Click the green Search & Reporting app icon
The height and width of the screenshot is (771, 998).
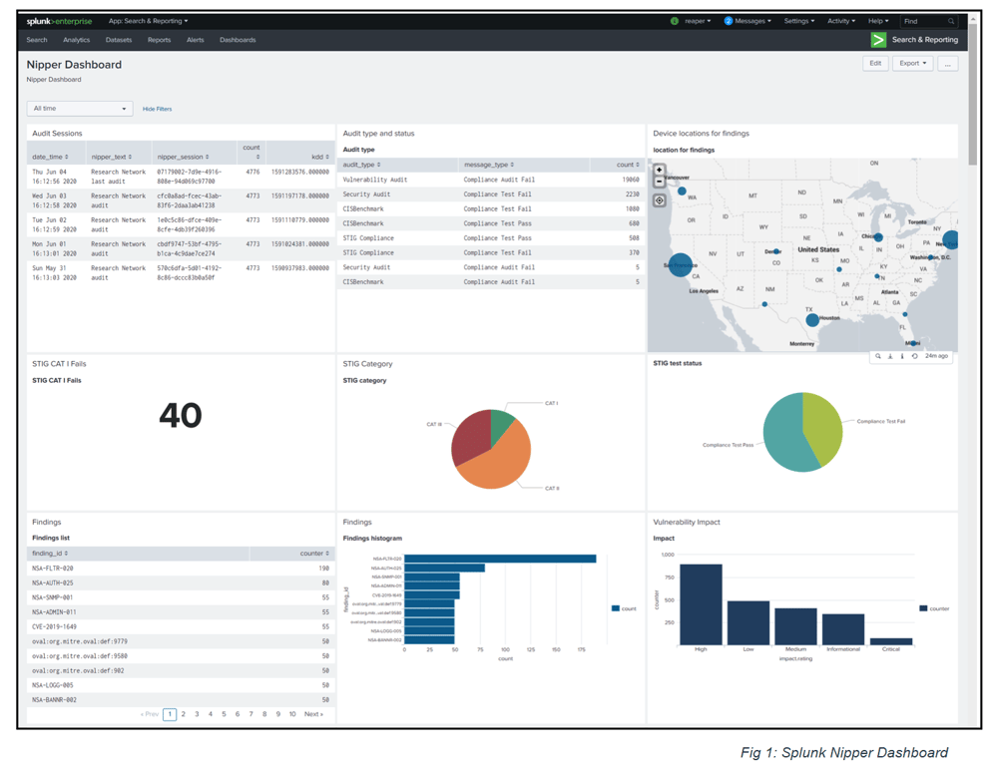(x=877, y=40)
